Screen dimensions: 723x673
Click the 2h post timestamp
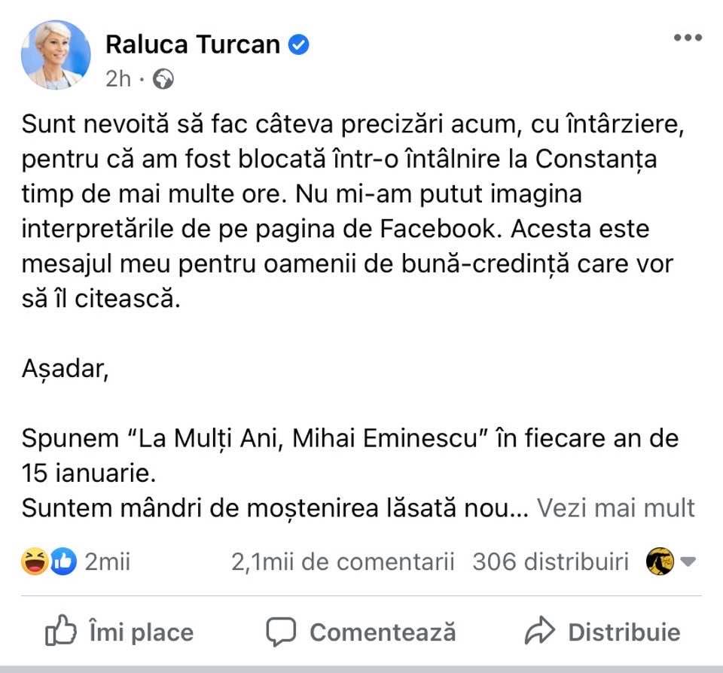118,79
